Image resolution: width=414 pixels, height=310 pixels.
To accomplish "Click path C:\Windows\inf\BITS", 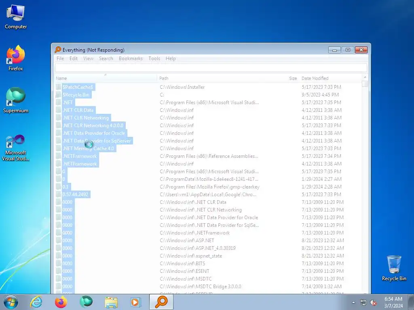I will tap(182, 263).
